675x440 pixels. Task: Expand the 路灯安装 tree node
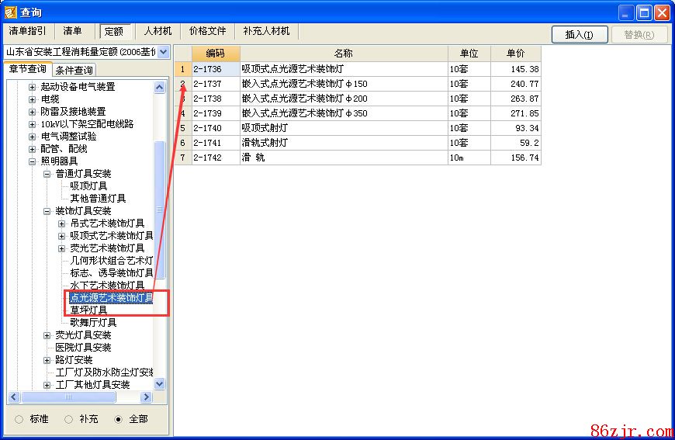pos(47,360)
